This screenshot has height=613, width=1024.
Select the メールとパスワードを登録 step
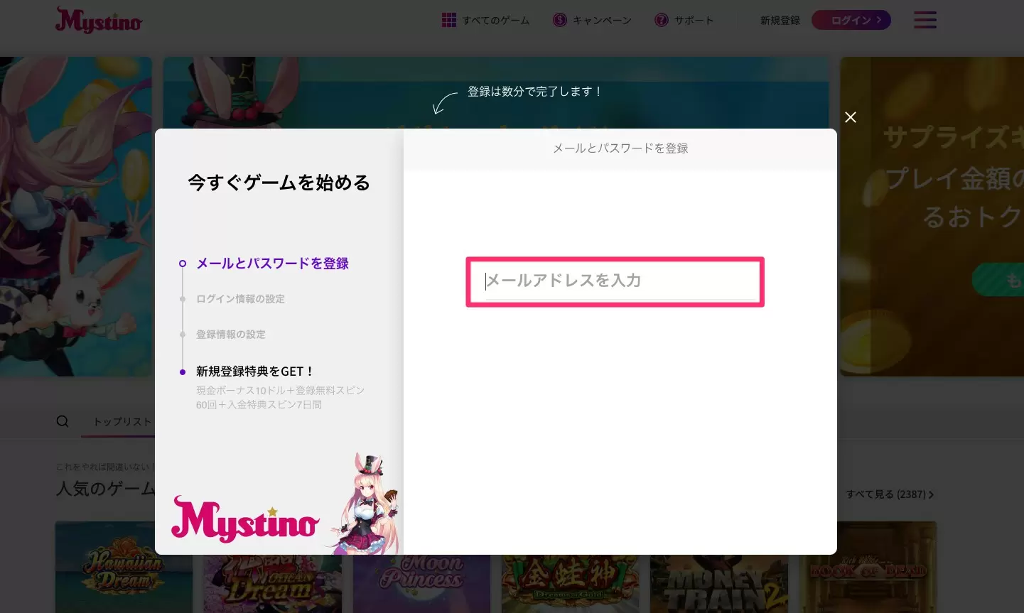point(272,264)
